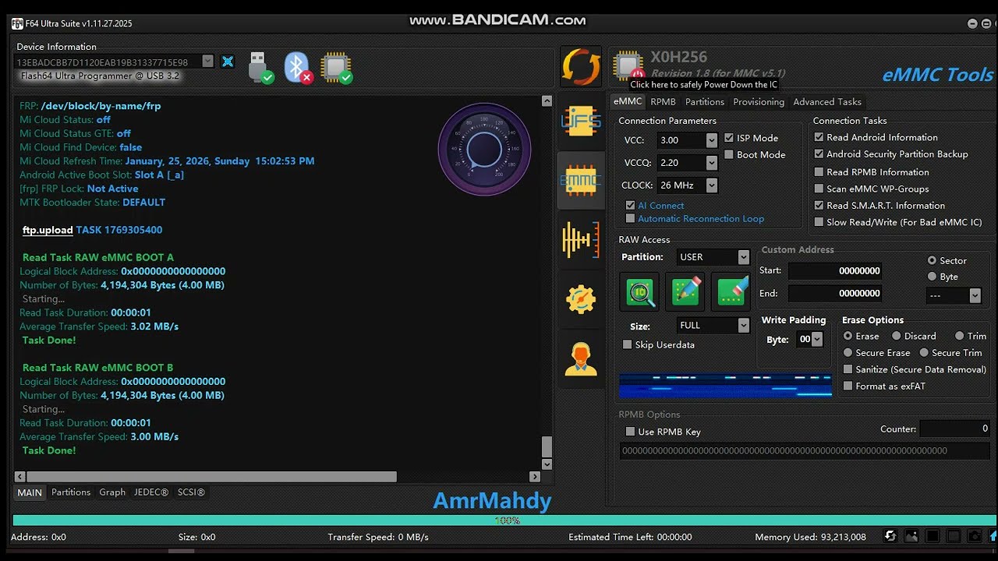
Task: Toggle Read S.M.A.R.T. Information checkbox
Action: (819, 206)
